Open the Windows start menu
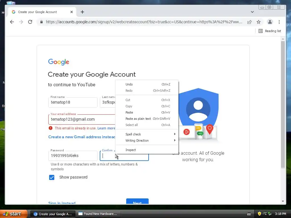Viewport: 291px width, 218px height. pyautogui.click(x=13, y=214)
